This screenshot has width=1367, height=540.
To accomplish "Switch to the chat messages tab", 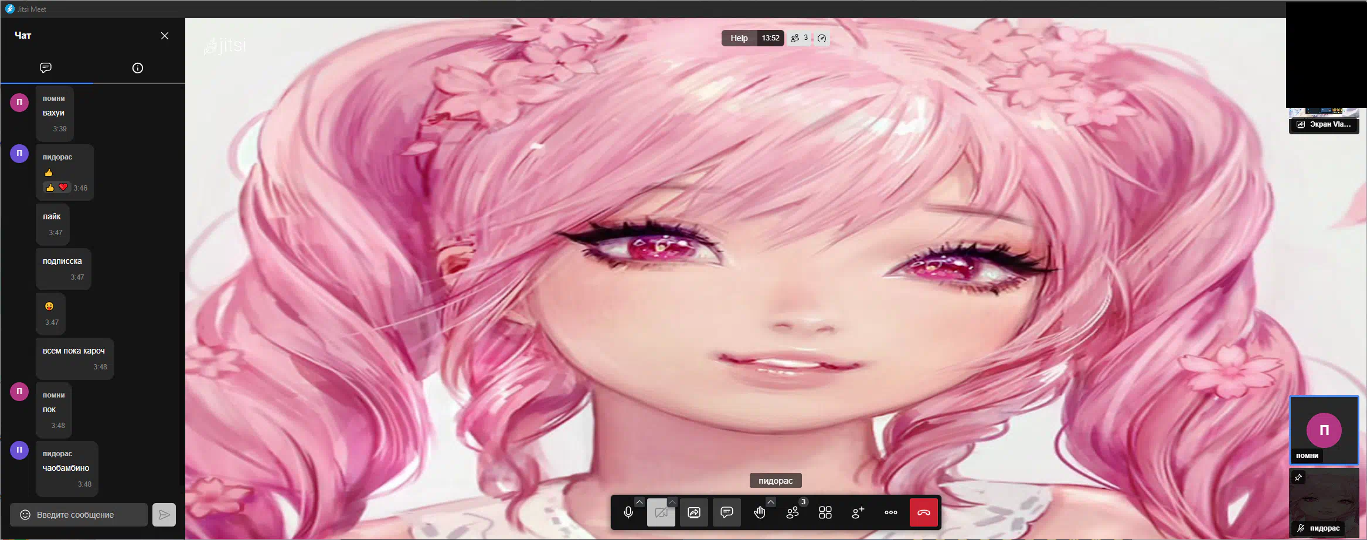I will (x=46, y=68).
